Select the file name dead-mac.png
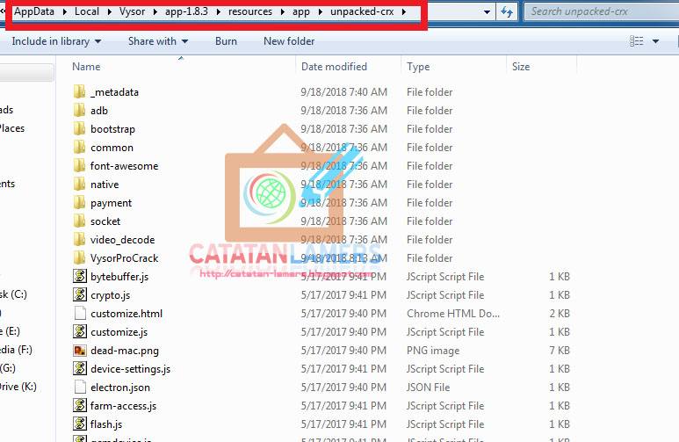Screen dimensions: 679x442 pyautogui.click(x=125, y=351)
